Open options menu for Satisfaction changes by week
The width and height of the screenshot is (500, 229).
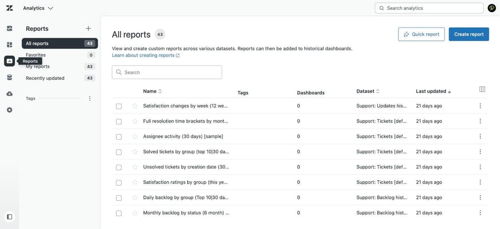[x=480, y=106]
